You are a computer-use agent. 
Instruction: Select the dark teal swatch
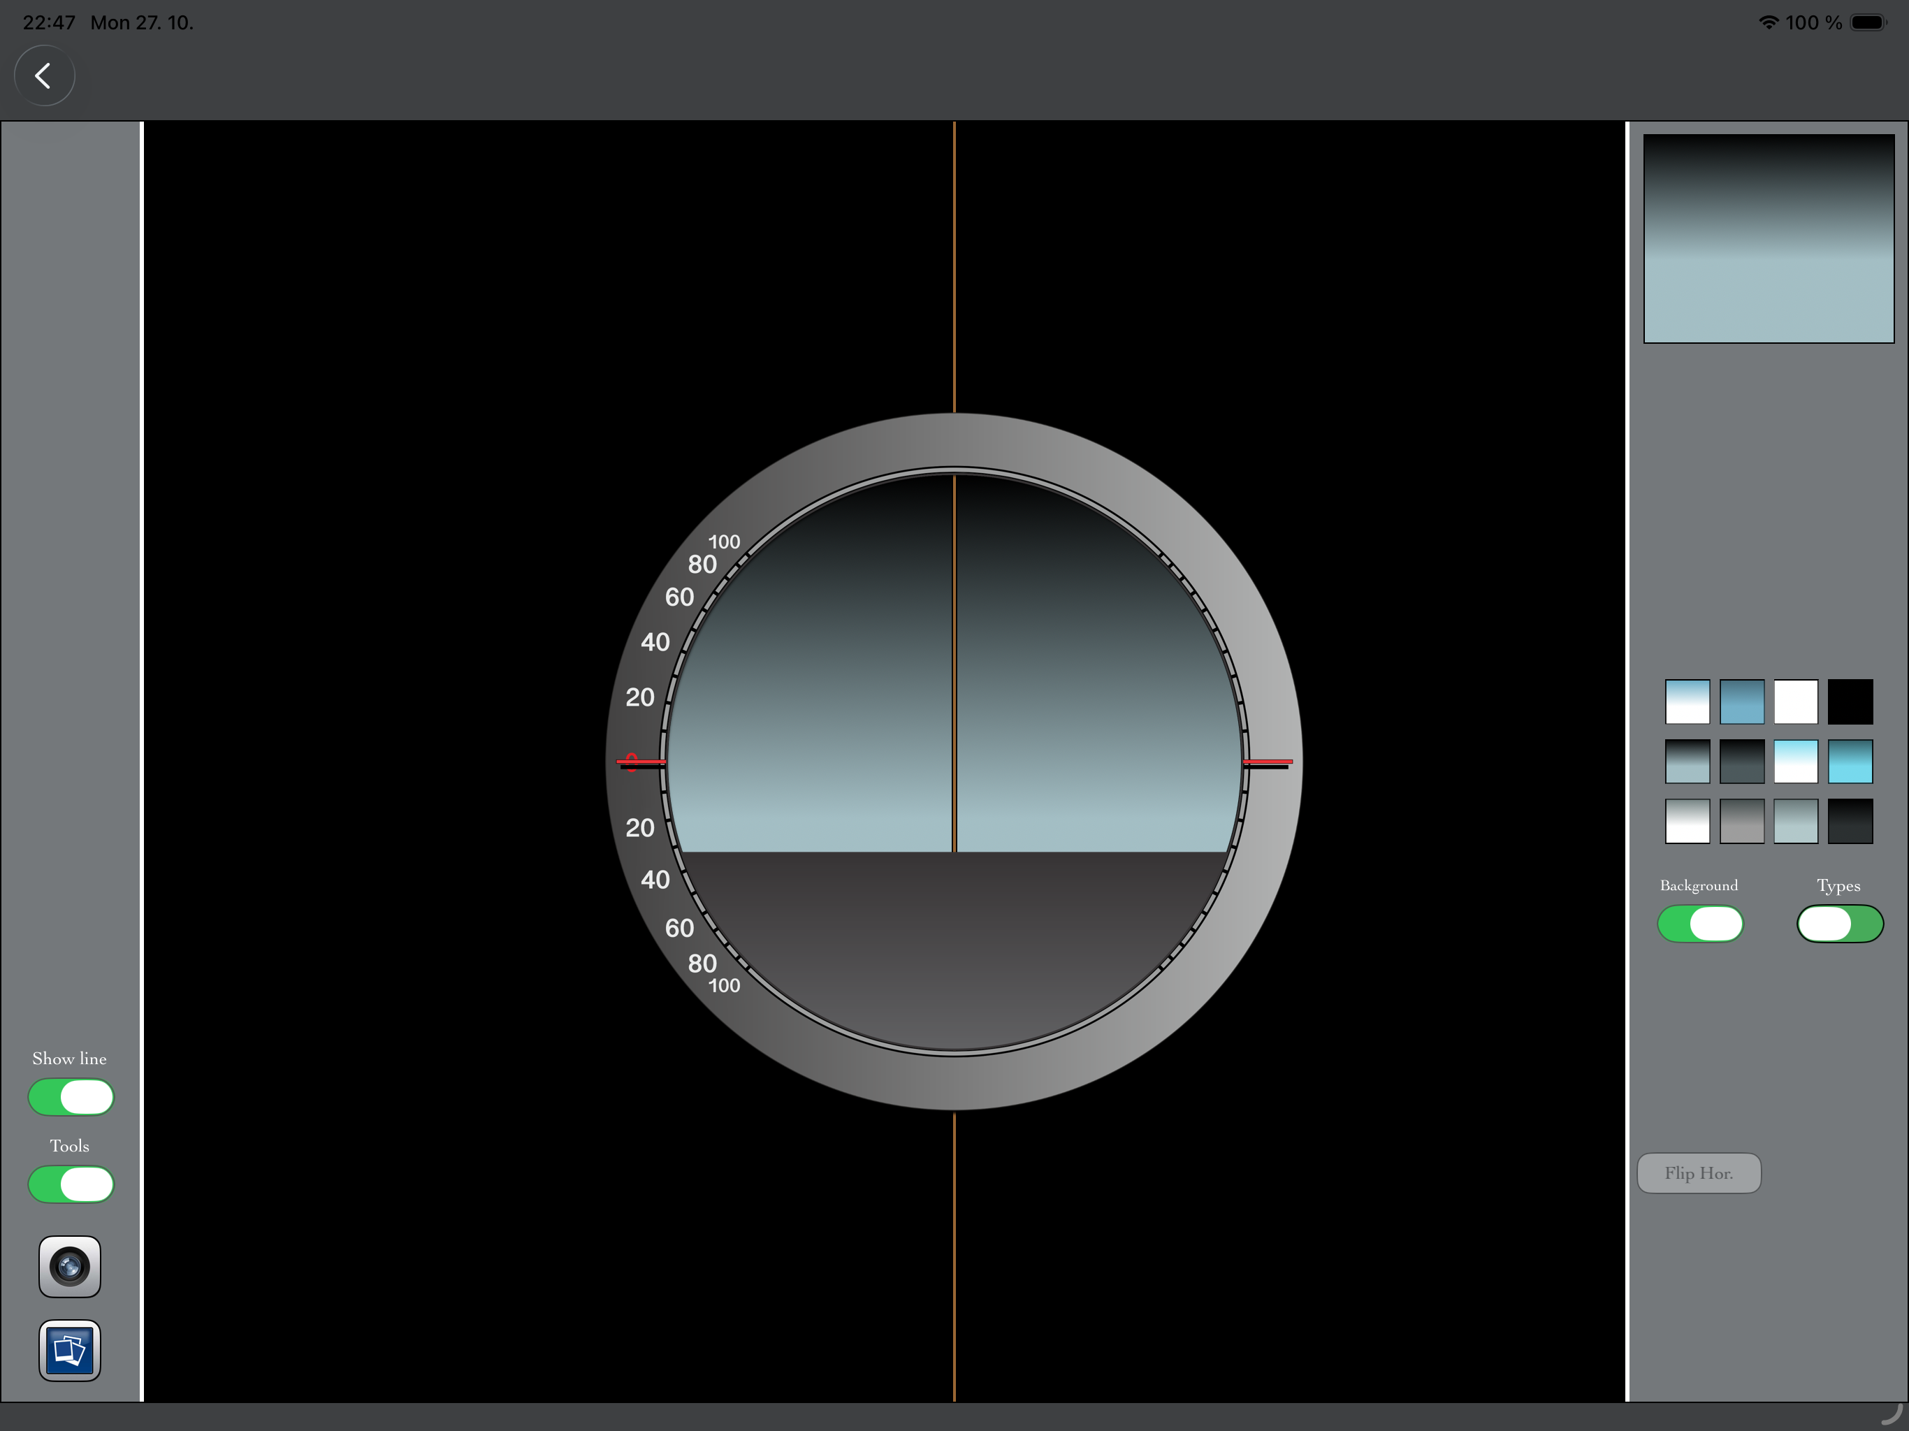pyautogui.click(x=1741, y=761)
